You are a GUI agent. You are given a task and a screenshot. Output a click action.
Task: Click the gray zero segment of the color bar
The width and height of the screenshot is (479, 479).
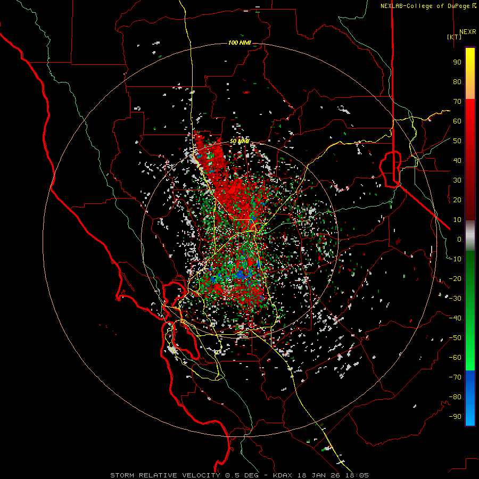click(x=470, y=236)
